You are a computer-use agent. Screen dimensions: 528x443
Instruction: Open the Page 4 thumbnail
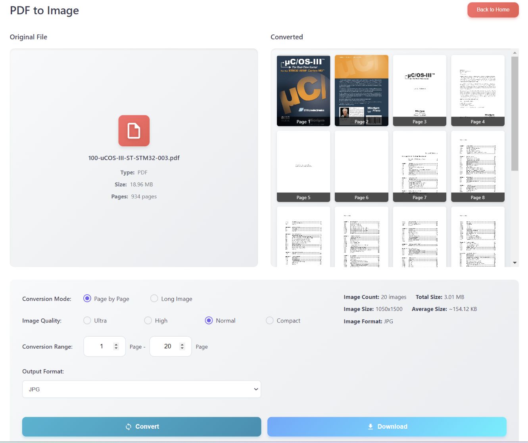tap(478, 90)
